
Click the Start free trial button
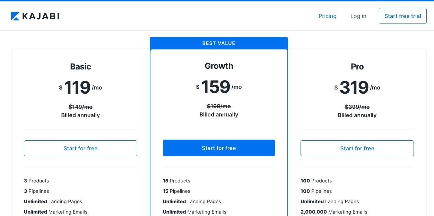402,16
